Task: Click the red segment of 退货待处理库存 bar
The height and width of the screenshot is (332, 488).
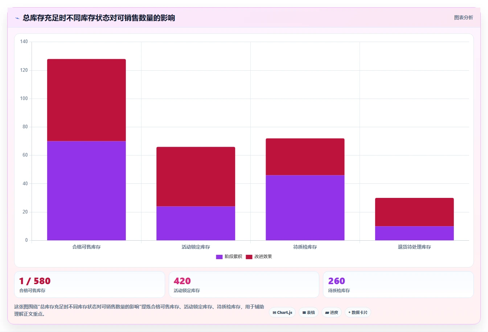Action: [x=414, y=212]
